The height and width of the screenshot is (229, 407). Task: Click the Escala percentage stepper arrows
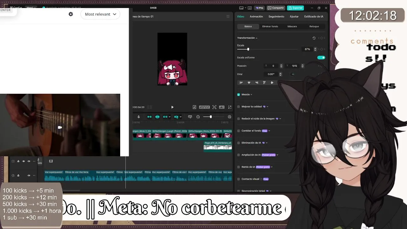pos(315,49)
